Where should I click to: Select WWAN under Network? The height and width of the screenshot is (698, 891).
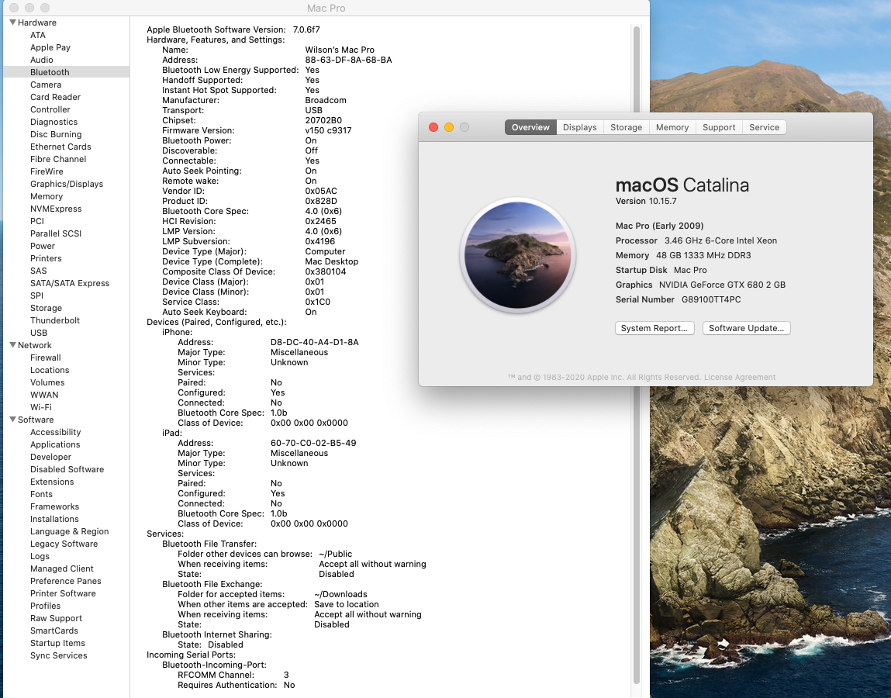(44, 395)
